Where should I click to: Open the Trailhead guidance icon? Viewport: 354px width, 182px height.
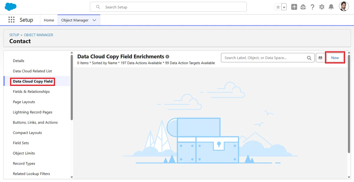(x=303, y=7)
